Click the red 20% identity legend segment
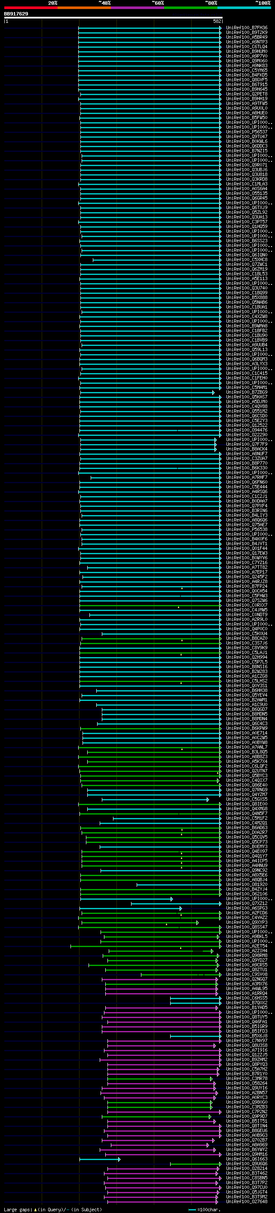Image resolution: width=275 pixels, height=1213 pixels. tap(31, 8)
